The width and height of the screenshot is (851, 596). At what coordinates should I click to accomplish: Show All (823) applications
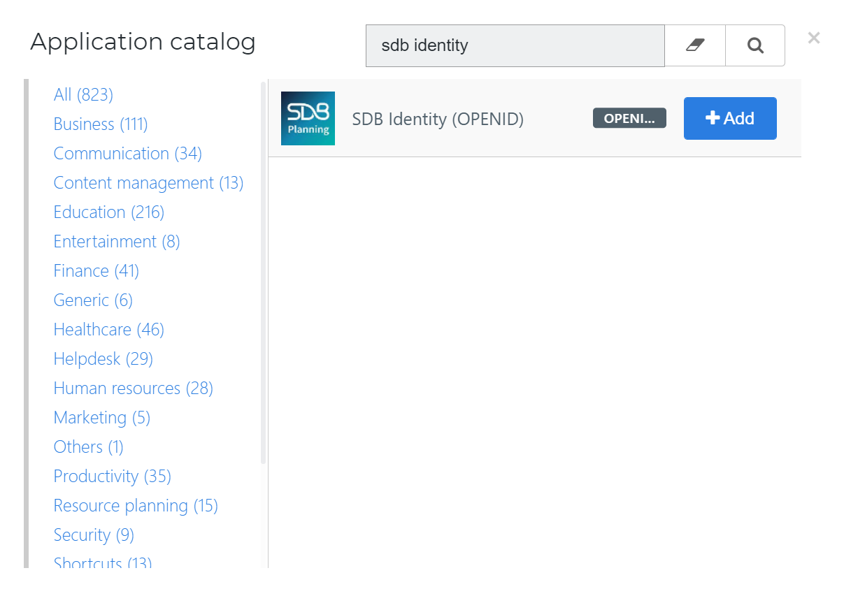pos(83,94)
